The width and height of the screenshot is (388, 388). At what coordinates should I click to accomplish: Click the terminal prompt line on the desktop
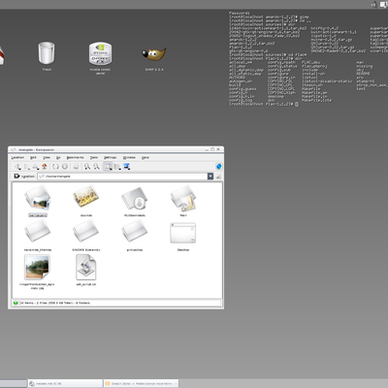(264, 104)
